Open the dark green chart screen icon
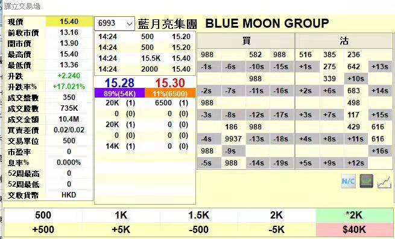Viewport: 395px width, 239px height. click(366, 181)
